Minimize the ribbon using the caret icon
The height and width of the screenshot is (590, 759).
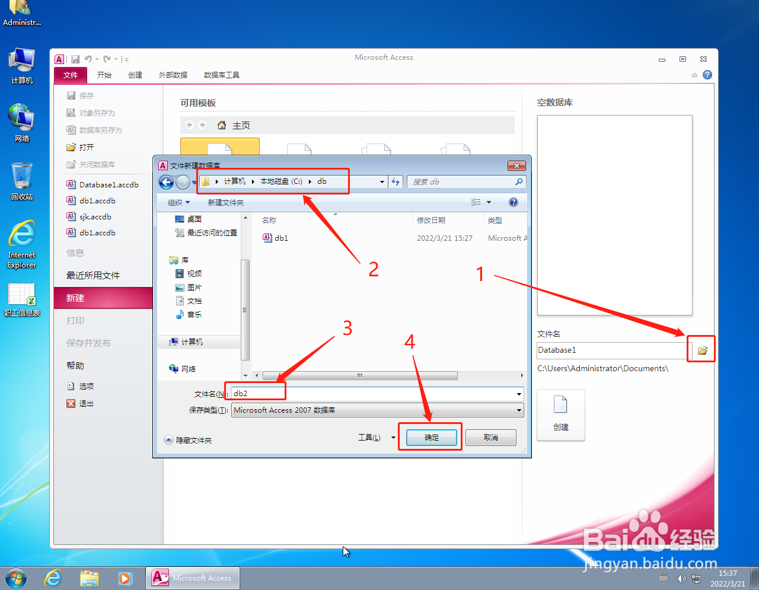click(694, 75)
